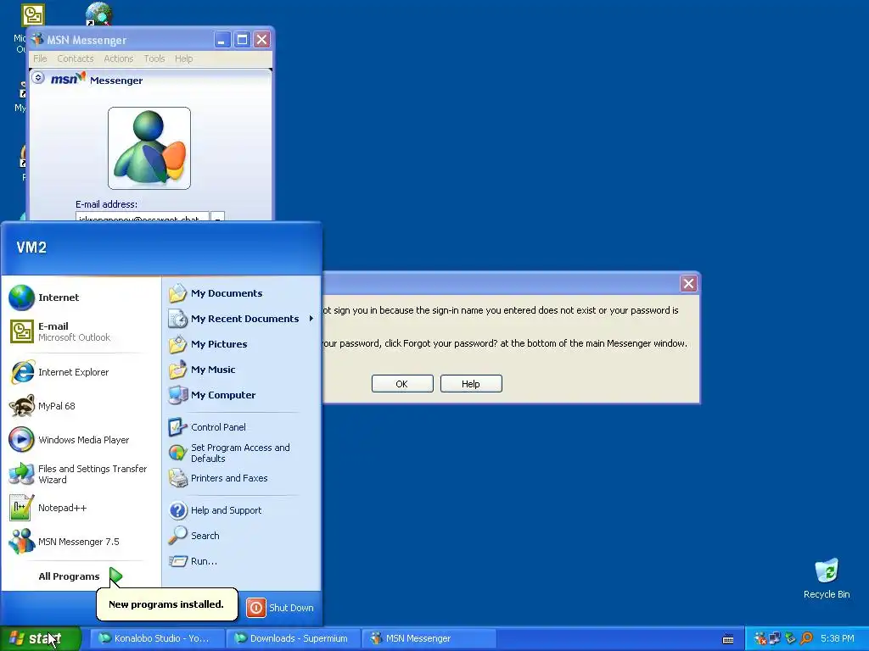The image size is (869, 651).
Task: Click Help in the sign-in error dialog
Action: click(471, 384)
